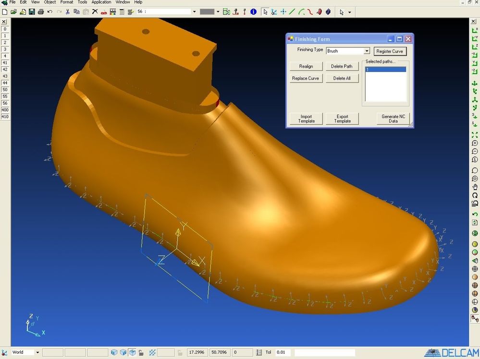Screen dimensions: 480x359
Task: Select the Line creation tool
Action: (x=292, y=12)
